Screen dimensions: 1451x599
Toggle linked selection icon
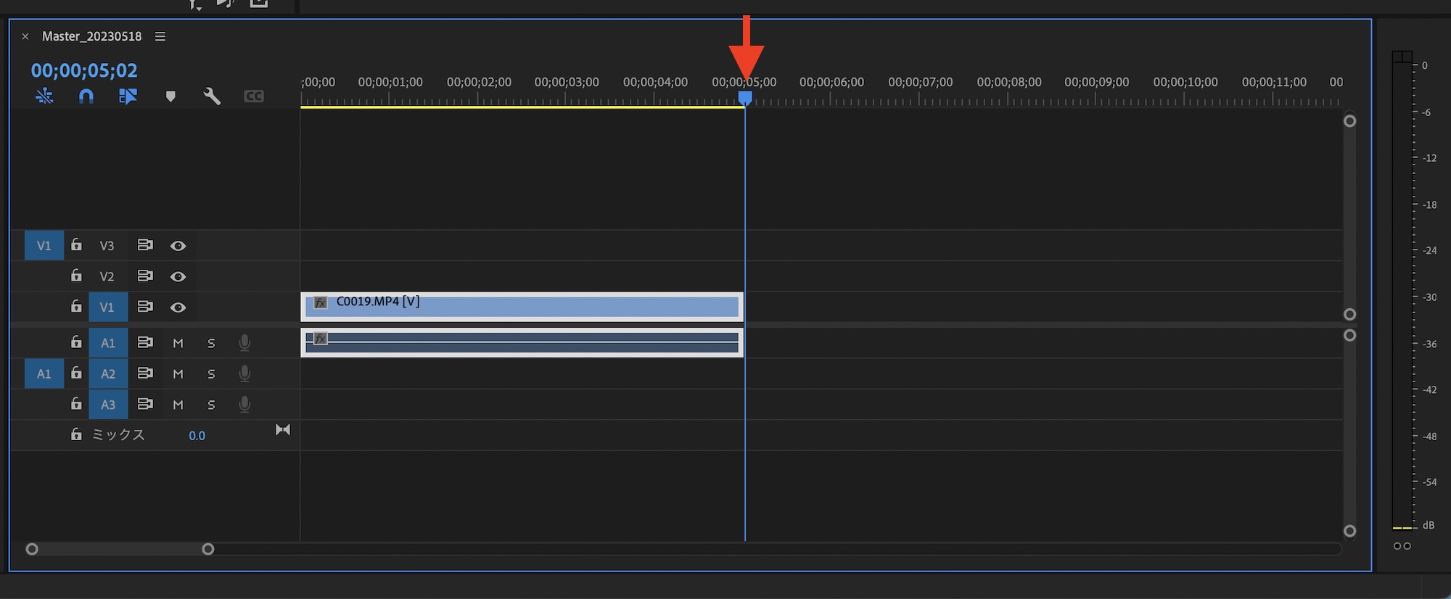click(x=128, y=96)
